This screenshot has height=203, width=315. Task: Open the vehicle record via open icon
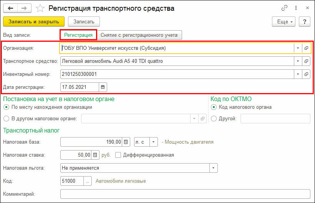click(x=306, y=61)
